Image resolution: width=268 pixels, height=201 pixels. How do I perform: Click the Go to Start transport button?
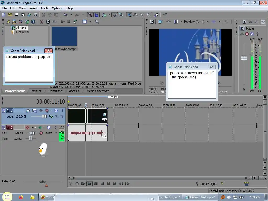coord(108,184)
